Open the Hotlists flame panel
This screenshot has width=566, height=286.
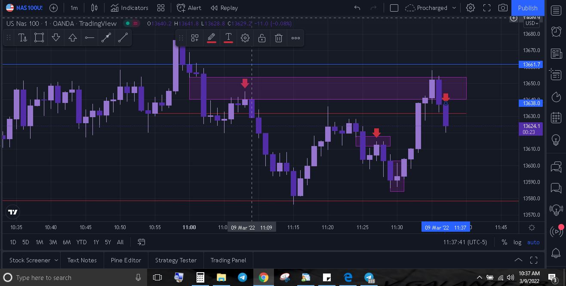pyautogui.click(x=556, y=96)
